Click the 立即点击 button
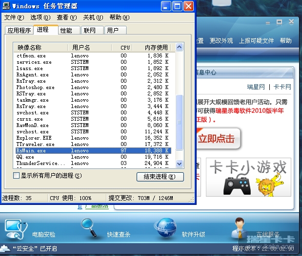 (x=219, y=139)
